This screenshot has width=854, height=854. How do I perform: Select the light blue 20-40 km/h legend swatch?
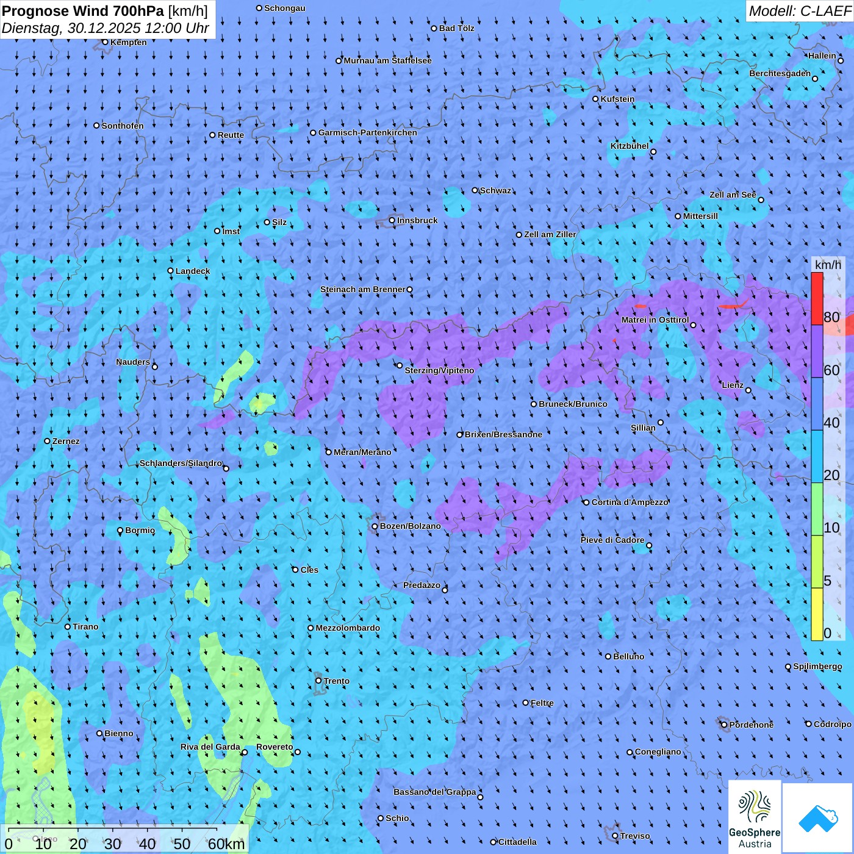(x=817, y=457)
